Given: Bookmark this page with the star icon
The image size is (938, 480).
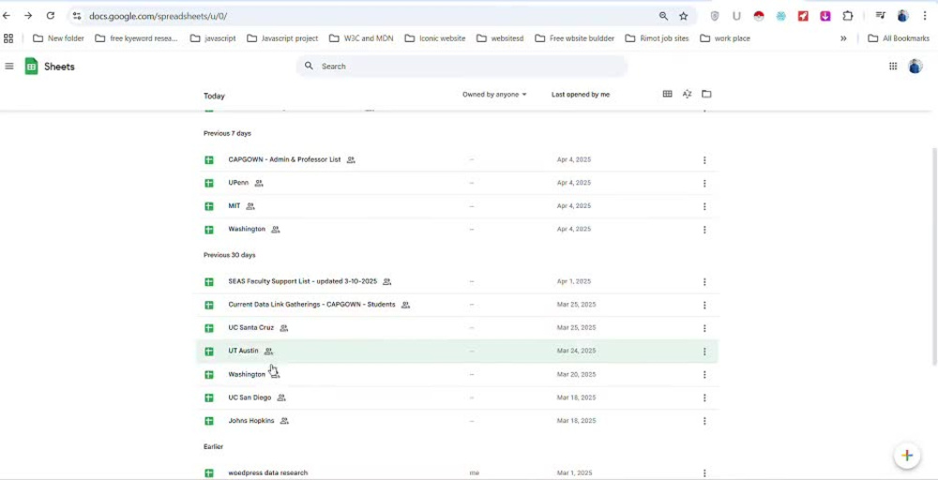Looking at the screenshot, I should 683,16.
